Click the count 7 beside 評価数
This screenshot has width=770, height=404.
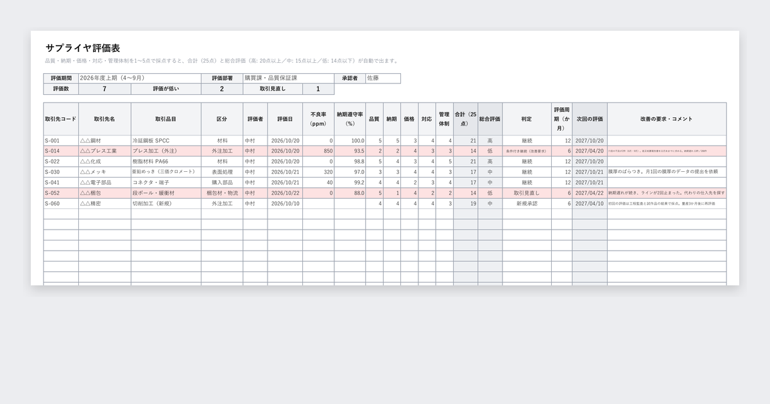coord(105,89)
